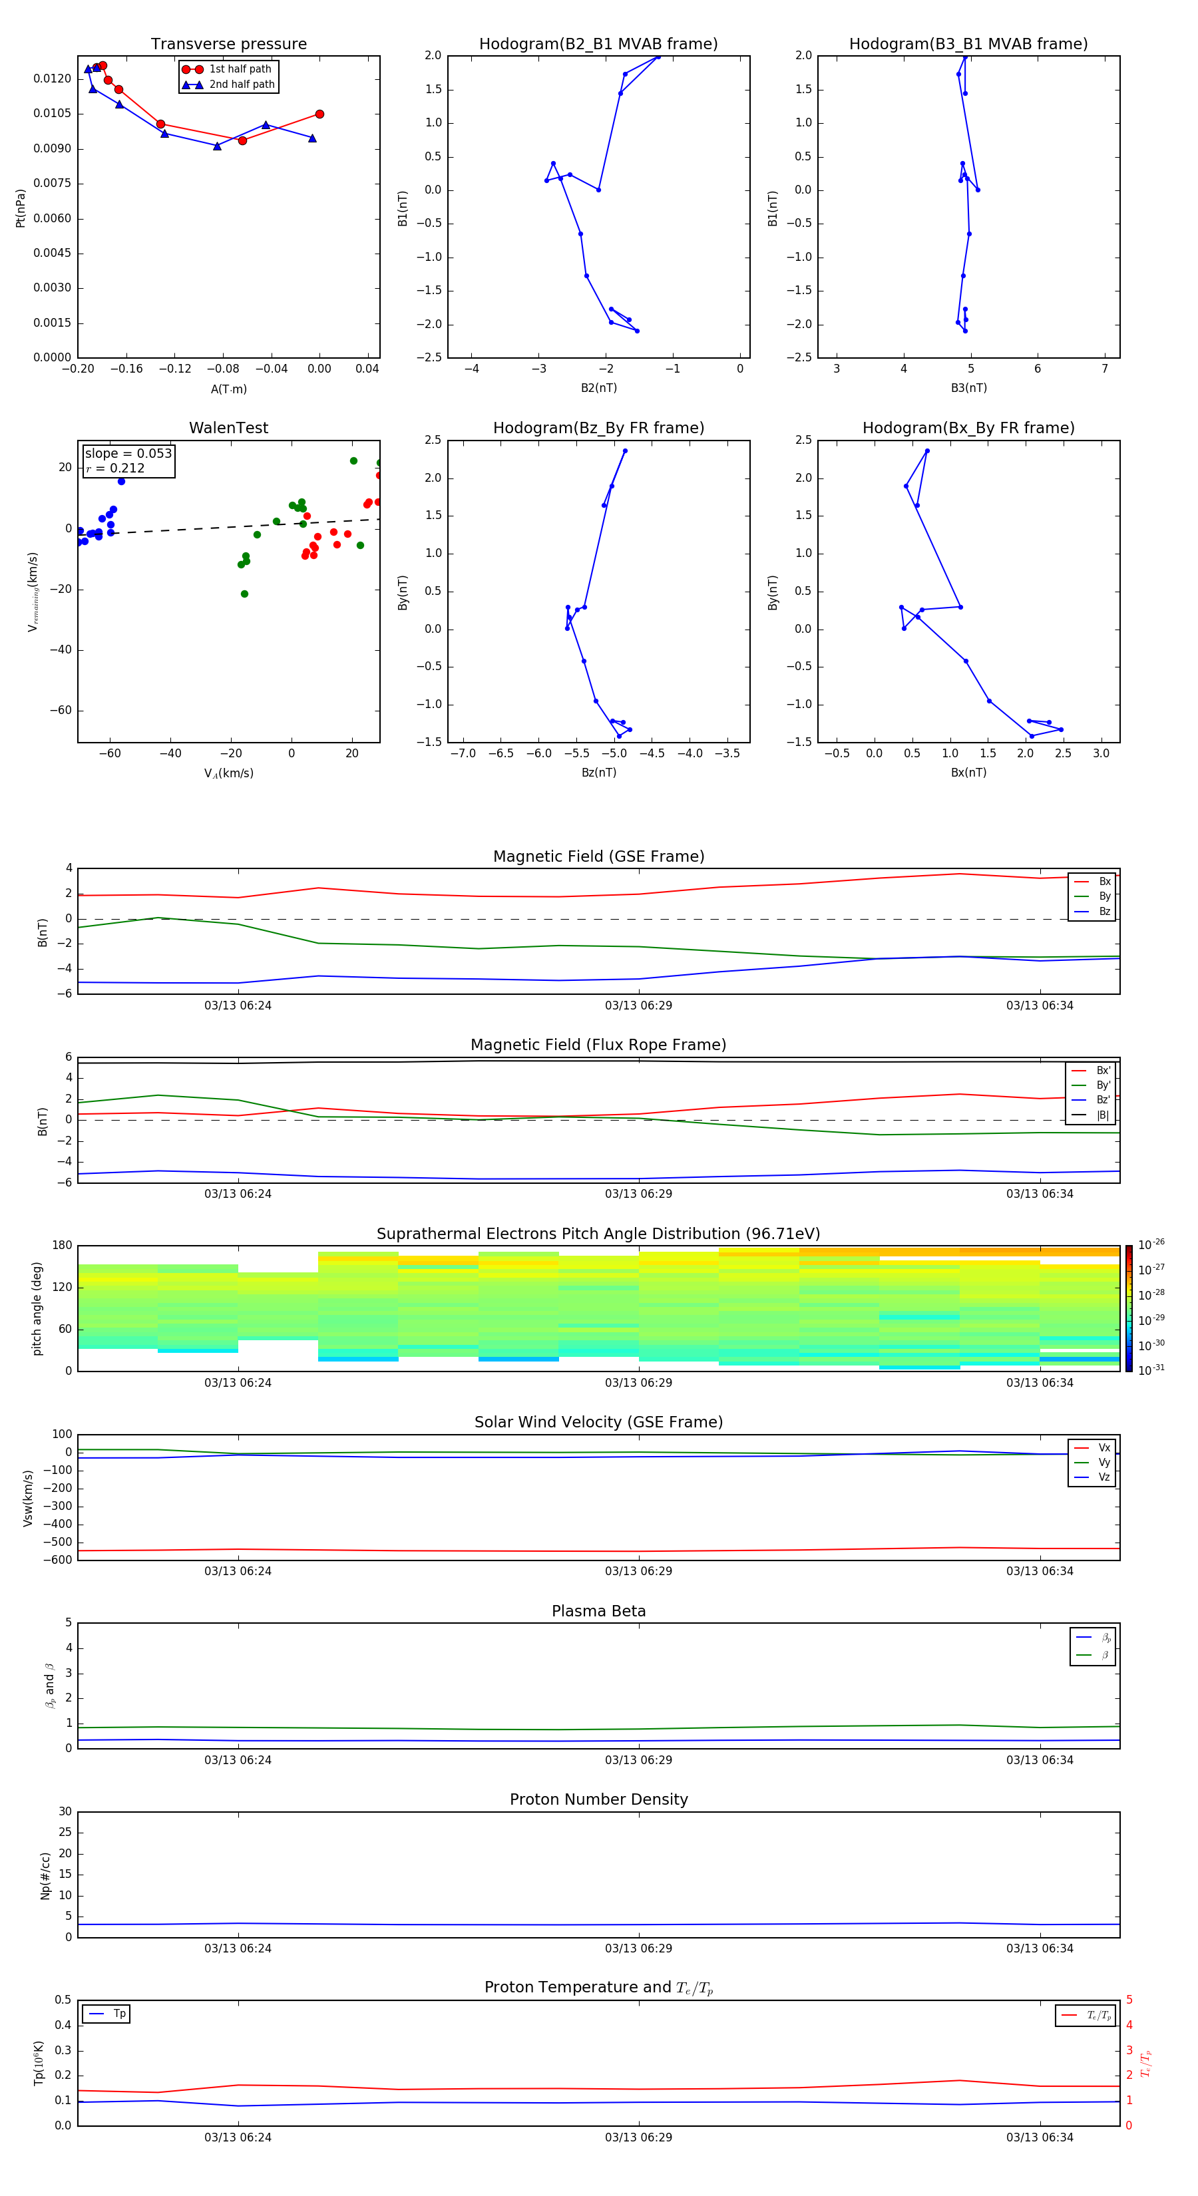Click '03/13 06:24' tick under Plasma Beta
The height and width of the screenshot is (2196, 1198).
click(x=238, y=1760)
